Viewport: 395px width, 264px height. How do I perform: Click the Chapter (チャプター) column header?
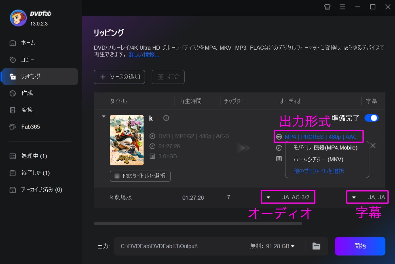[235, 101]
